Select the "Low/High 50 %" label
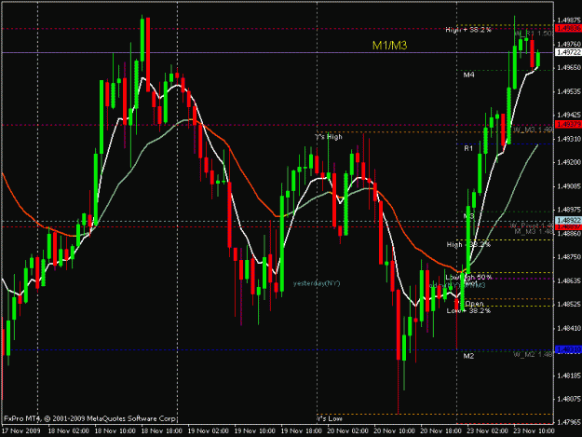This screenshot has width=582, height=437. (x=469, y=278)
